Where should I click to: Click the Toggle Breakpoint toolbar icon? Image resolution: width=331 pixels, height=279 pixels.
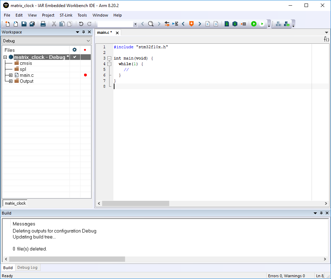point(243,24)
